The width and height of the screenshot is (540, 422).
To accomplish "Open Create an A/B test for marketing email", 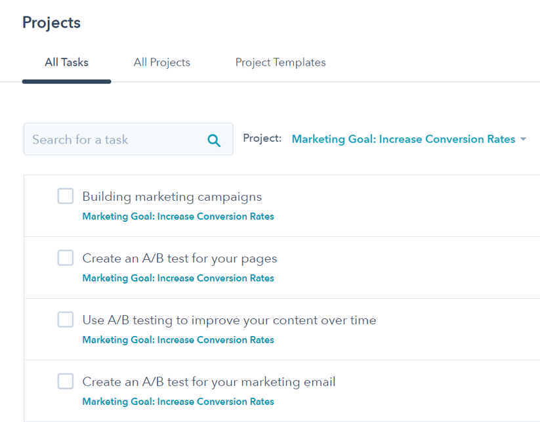I will pyautogui.click(x=209, y=382).
